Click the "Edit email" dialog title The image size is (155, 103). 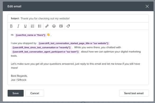click(x=15, y=6)
